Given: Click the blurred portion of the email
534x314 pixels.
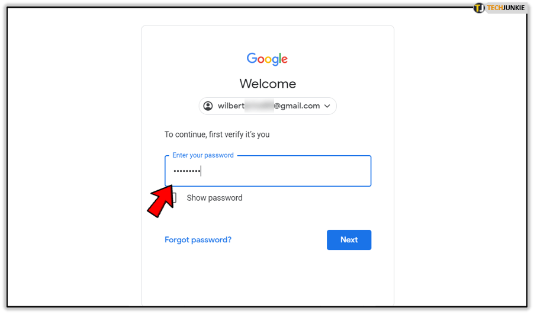Looking at the screenshot, I should (259, 106).
